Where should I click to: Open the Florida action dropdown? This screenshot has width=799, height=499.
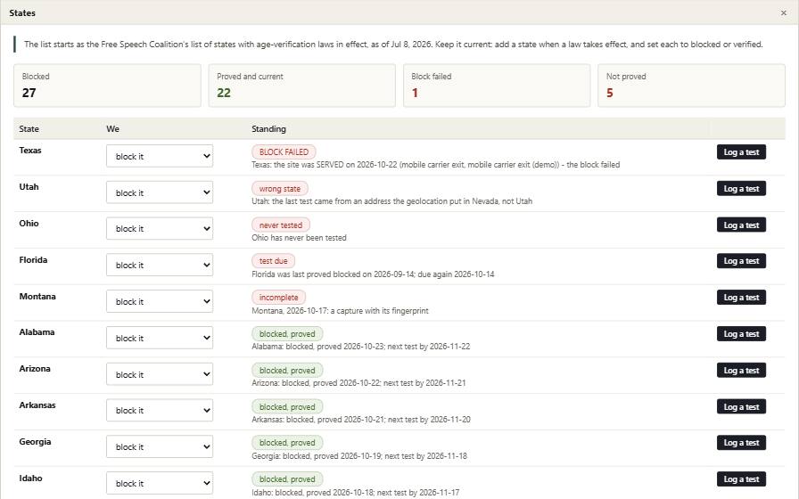click(x=160, y=265)
